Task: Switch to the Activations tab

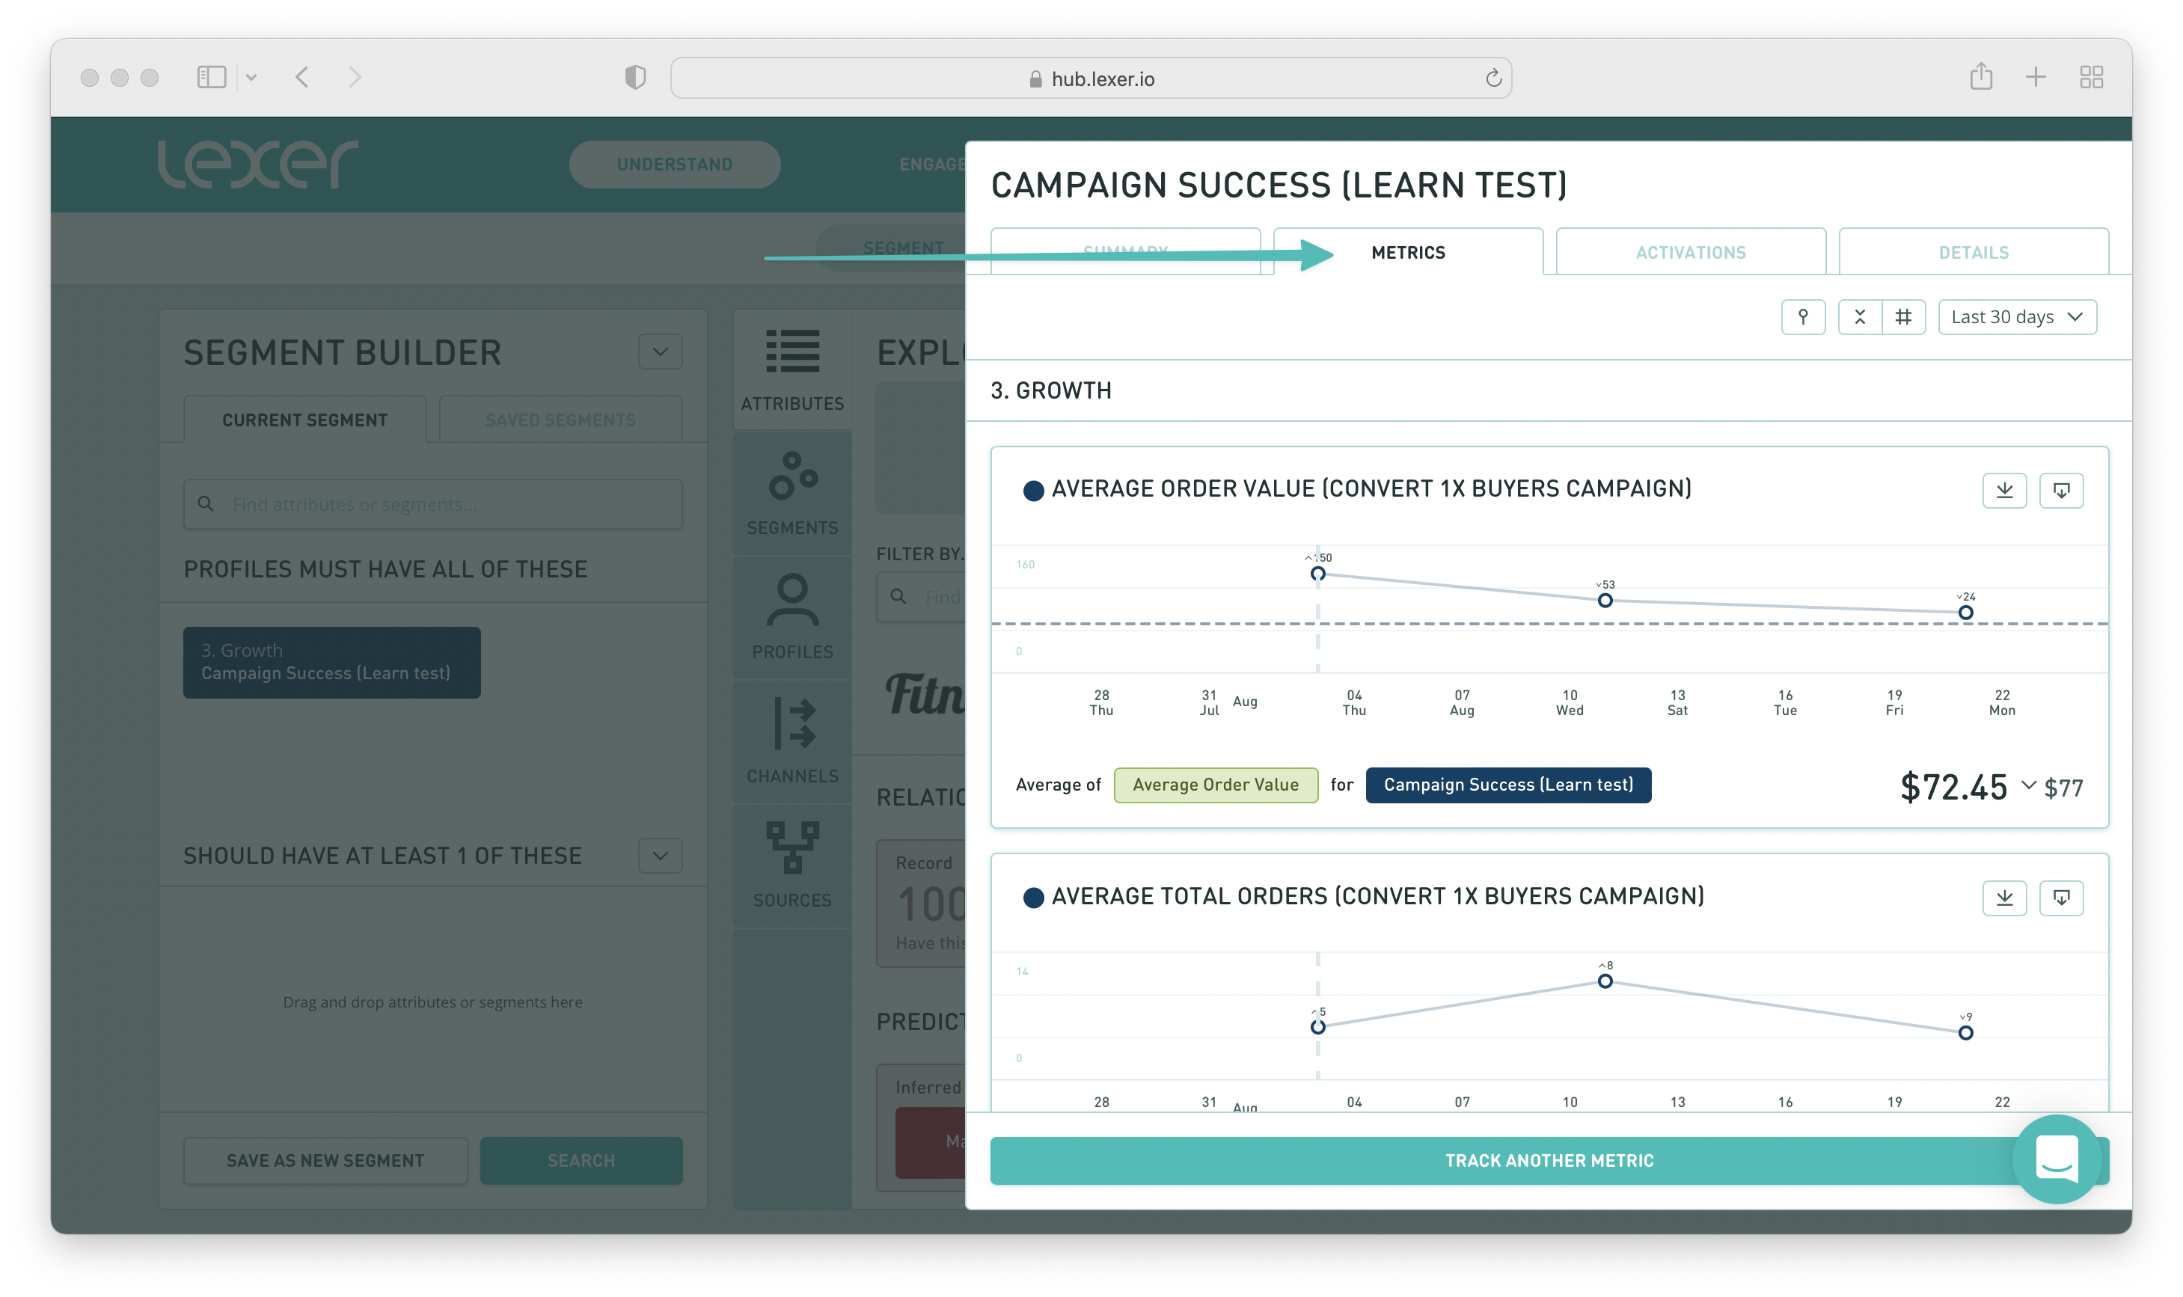Action: coord(1690,253)
